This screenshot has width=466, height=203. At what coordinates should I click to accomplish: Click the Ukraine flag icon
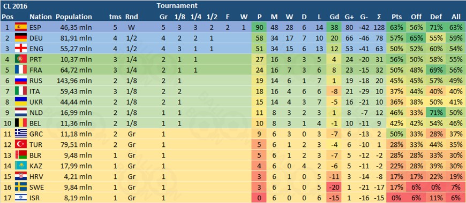(x=21, y=102)
